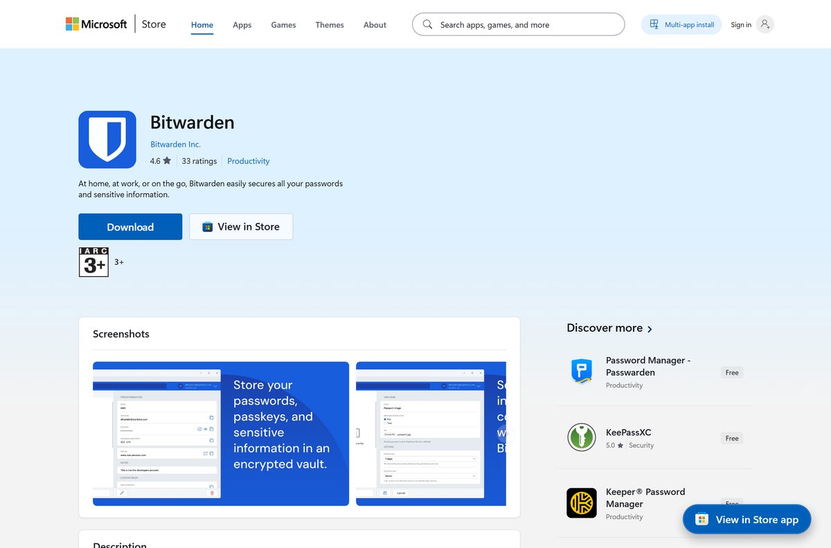
Task: Click the Sign in link
Action: (741, 25)
